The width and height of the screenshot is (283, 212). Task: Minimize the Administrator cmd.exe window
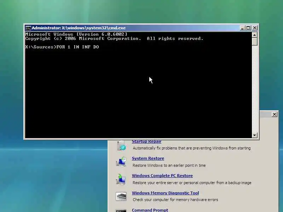[242, 28]
